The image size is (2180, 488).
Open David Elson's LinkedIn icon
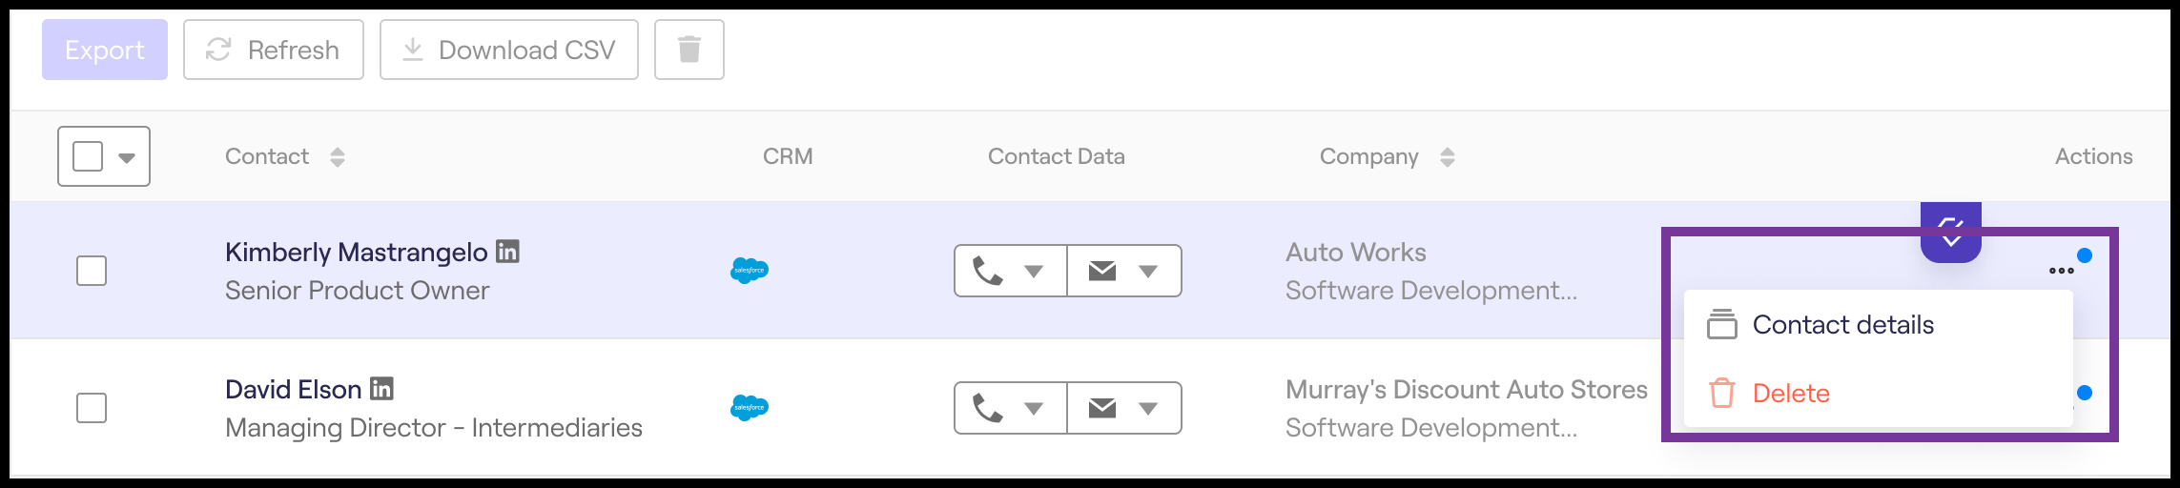[x=381, y=389]
